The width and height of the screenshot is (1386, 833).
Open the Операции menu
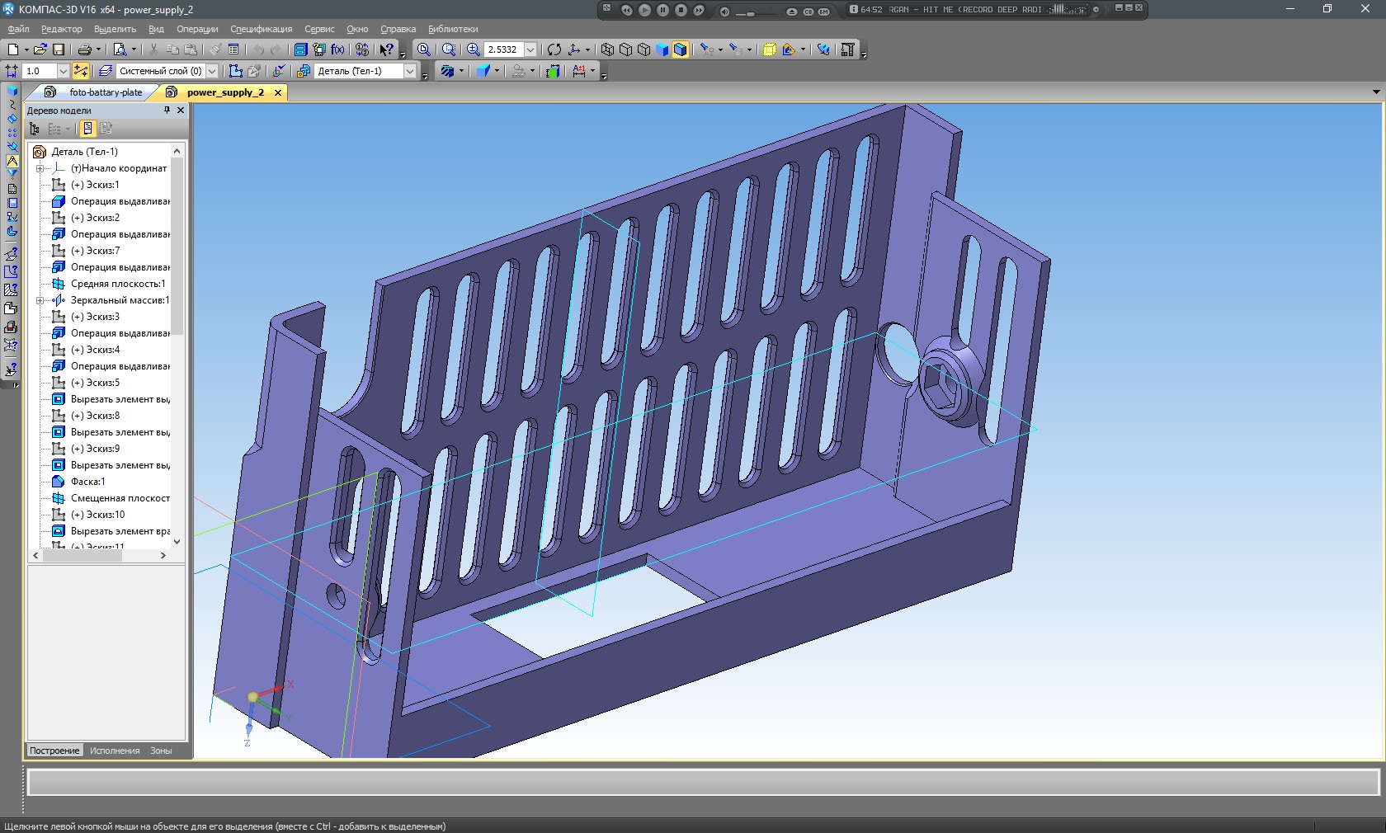(196, 29)
